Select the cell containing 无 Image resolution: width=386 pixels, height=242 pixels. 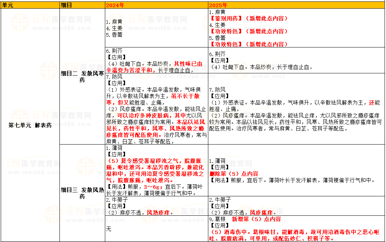pyautogui.click(x=107, y=229)
